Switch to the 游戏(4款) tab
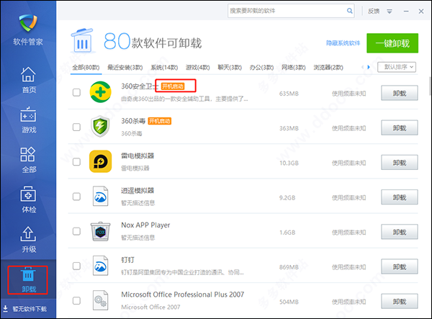 (198, 68)
